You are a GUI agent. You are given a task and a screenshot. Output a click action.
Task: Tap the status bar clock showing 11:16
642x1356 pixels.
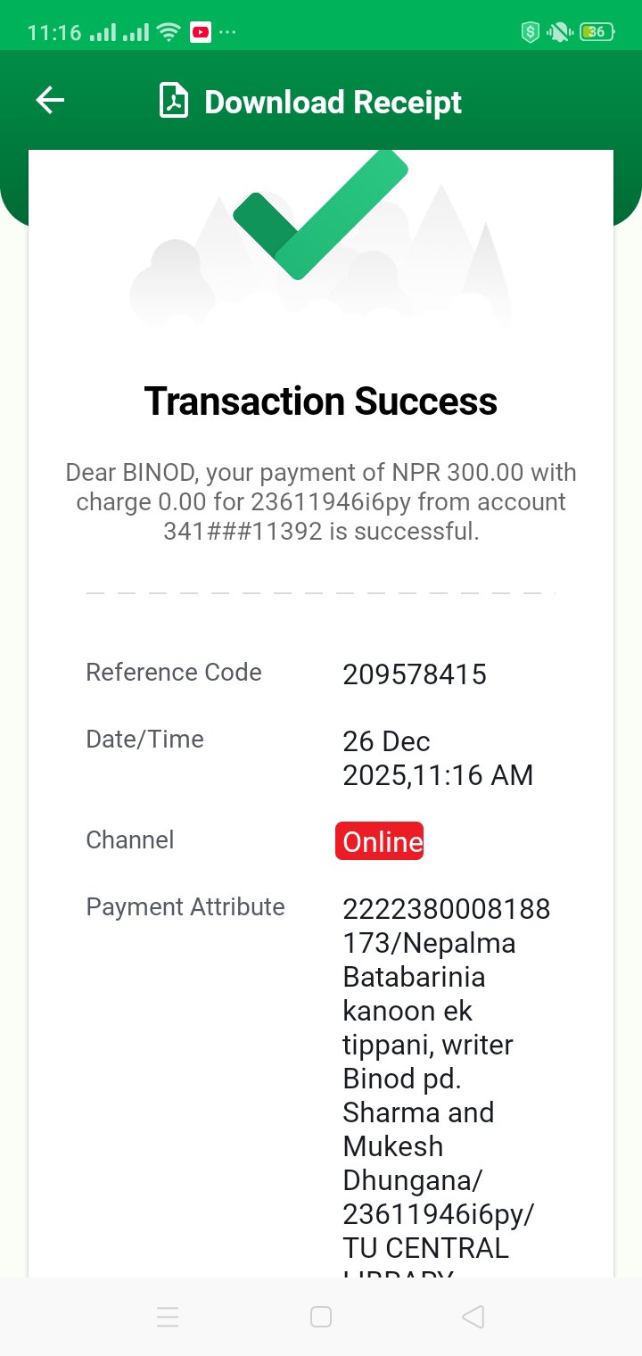(54, 33)
